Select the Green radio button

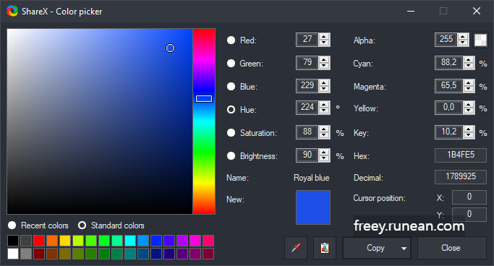tap(231, 64)
